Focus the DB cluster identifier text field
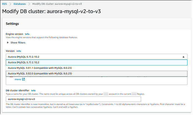Screen dimensions: 193x115 (74, 99)
